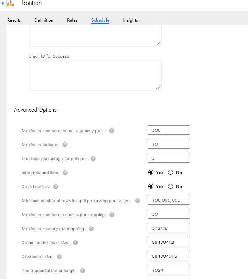Show DTM buffer size help icon
The height and width of the screenshot is (279, 248).
(x=59, y=257)
